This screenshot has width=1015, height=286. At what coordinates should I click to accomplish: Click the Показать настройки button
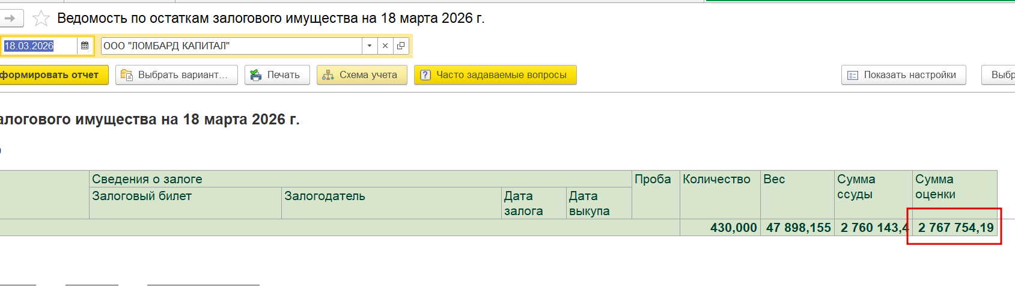(909, 75)
